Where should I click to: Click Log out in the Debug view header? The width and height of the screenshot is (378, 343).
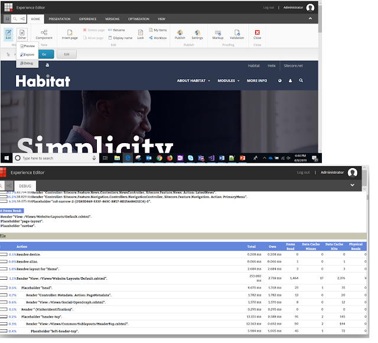click(x=303, y=172)
